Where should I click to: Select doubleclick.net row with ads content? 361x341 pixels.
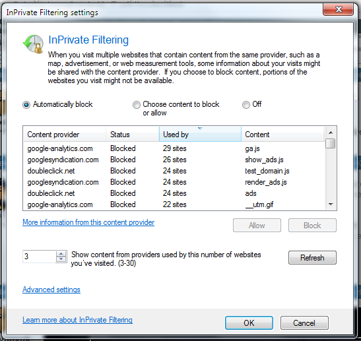(174, 193)
